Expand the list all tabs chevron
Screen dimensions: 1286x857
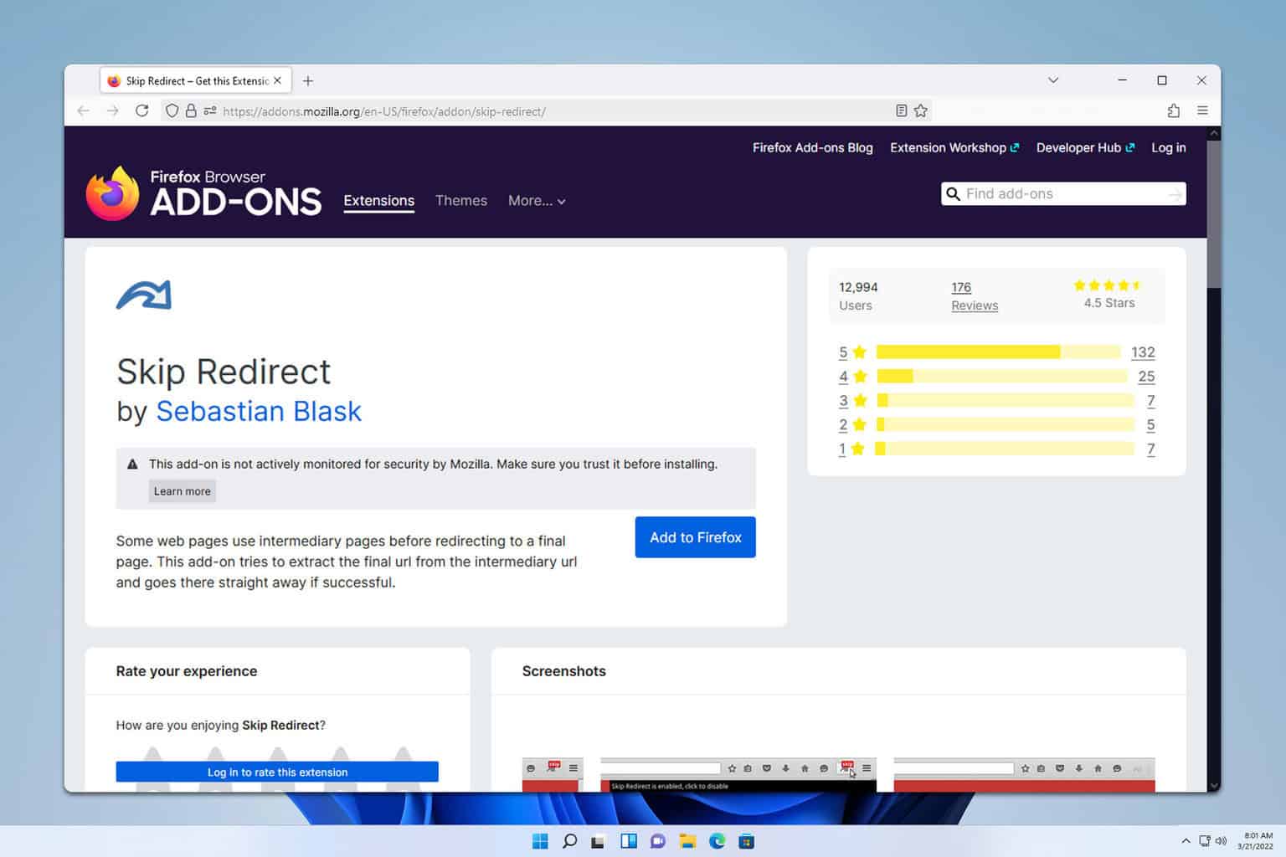(1053, 80)
